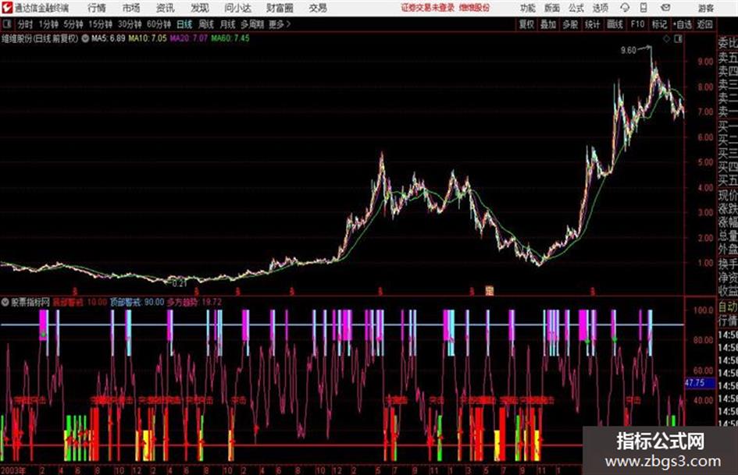This screenshot has width=738, height=475.
Task: Switch to 5分钟 period
Action: pyautogui.click(x=73, y=24)
